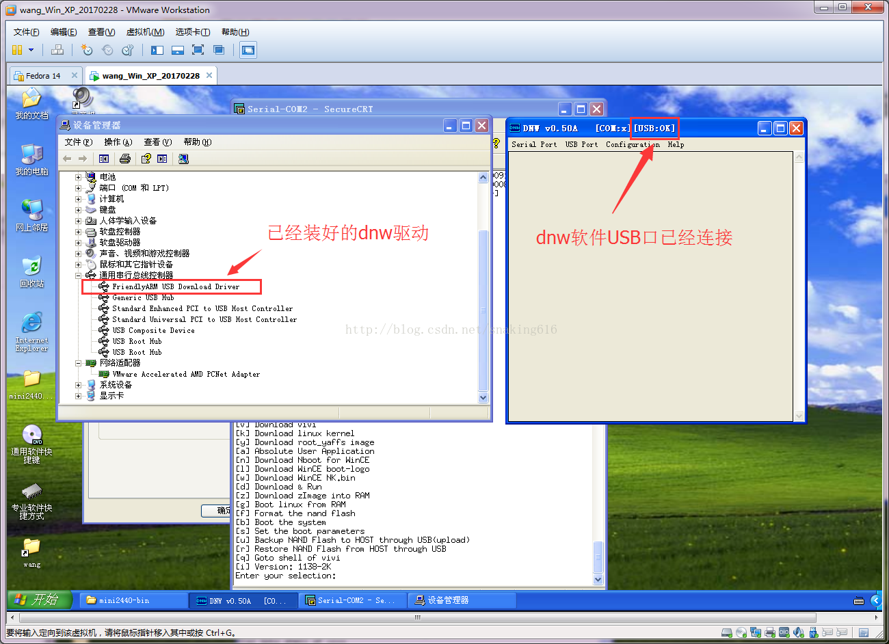Click the SecureCRT scrollbar thumb
Viewport: 889px width, 644px height.
(598, 556)
